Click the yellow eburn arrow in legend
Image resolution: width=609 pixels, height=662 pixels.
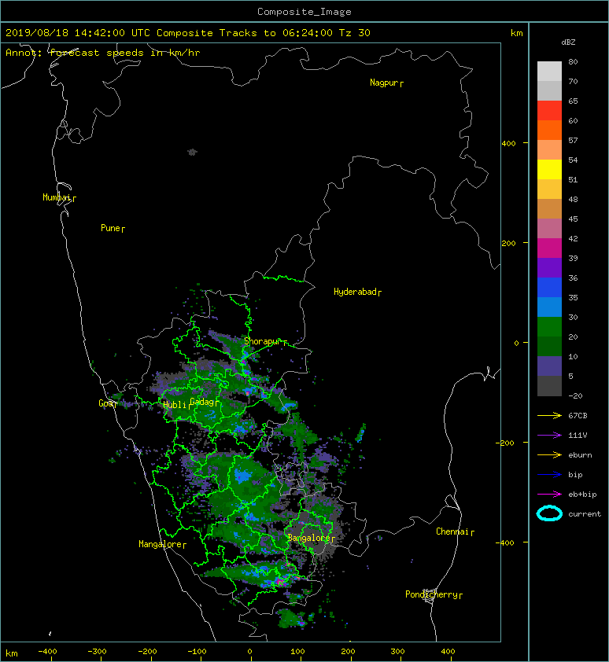click(x=549, y=454)
